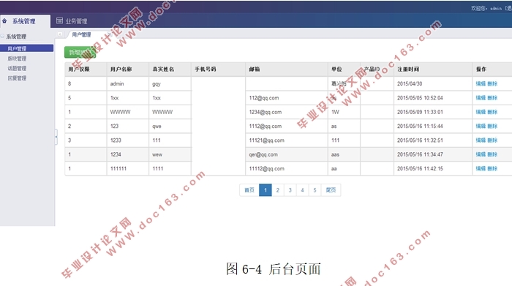Click the sidebar collapse handle

tap(56, 137)
